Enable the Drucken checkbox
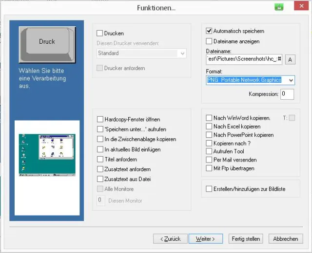The width and height of the screenshot is (312, 253). (99, 33)
